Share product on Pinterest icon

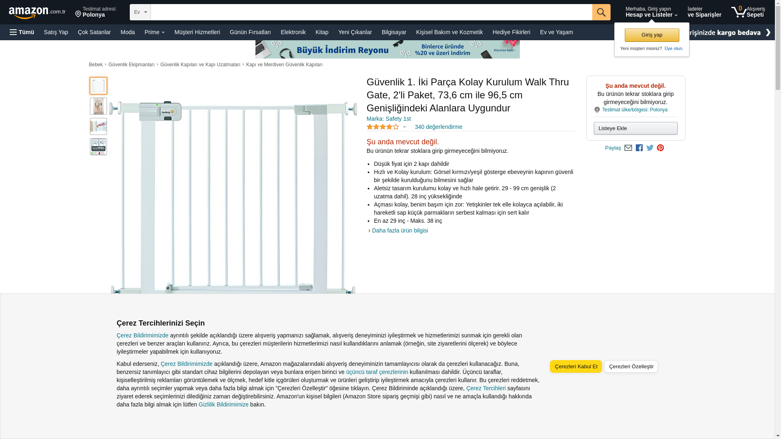coord(660,148)
